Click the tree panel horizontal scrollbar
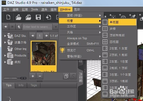Viewport: 143px width, 101px height. coord(10,78)
